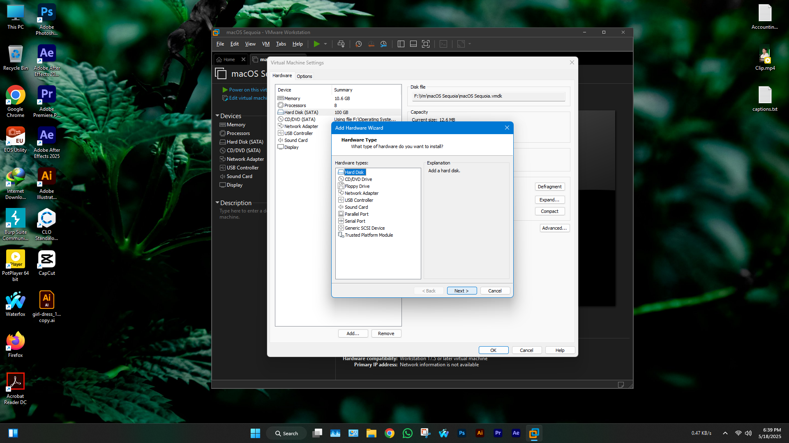This screenshot has height=443, width=789.
Task: Select Network Adapter in Hardware types list
Action: tap(361, 193)
